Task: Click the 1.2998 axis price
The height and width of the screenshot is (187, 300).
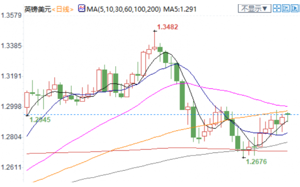Action: click(x=11, y=107)
